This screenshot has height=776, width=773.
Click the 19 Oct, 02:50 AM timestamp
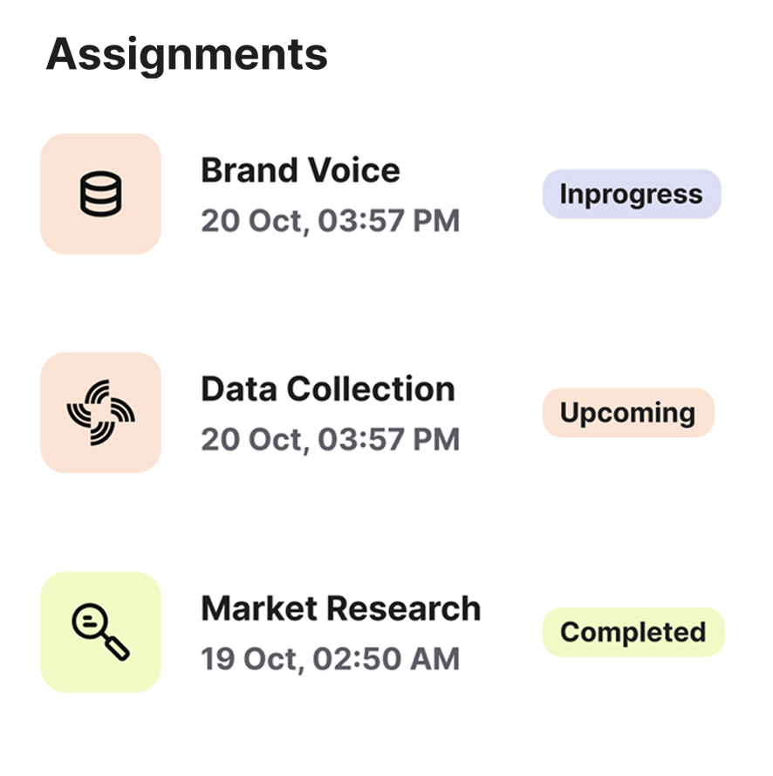[330, 659]
